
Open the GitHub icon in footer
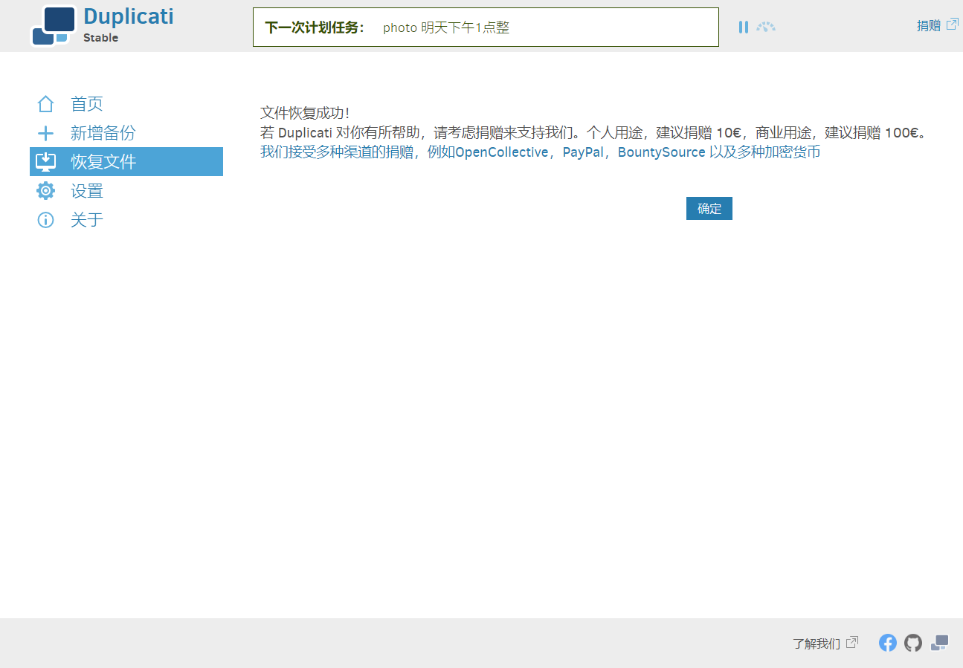click(x=913, y=643)
